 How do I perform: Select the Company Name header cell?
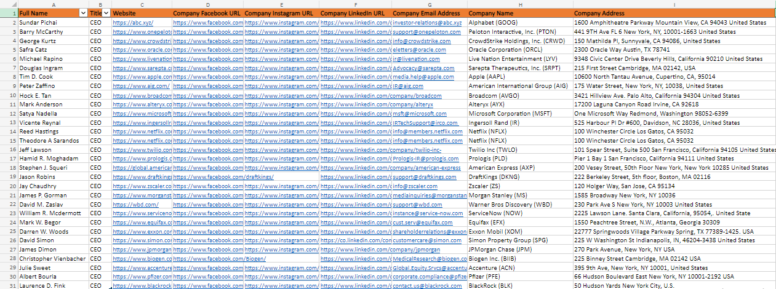[x=520, y=13]
